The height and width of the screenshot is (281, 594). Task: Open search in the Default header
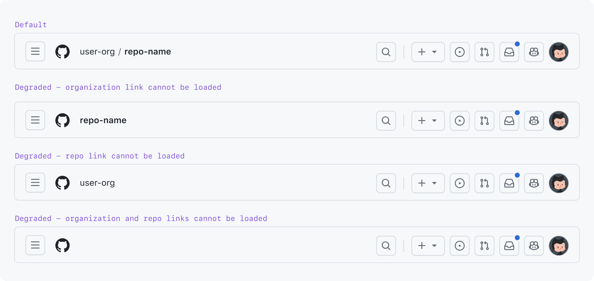(386, 52)
